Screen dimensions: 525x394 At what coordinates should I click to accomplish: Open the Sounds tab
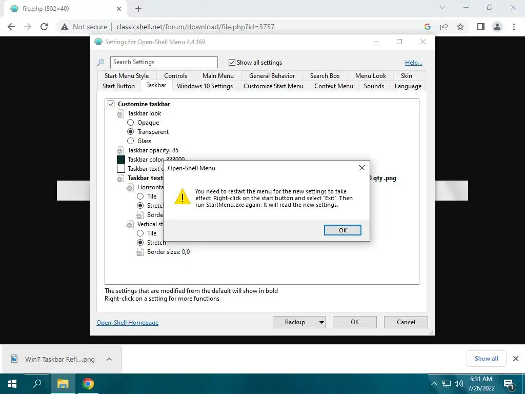[x=374, y=86]
